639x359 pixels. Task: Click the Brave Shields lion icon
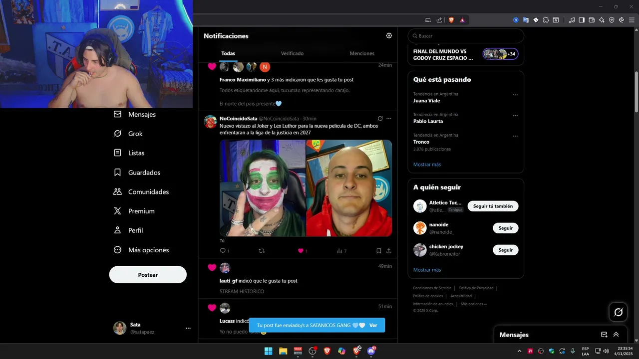451,20
